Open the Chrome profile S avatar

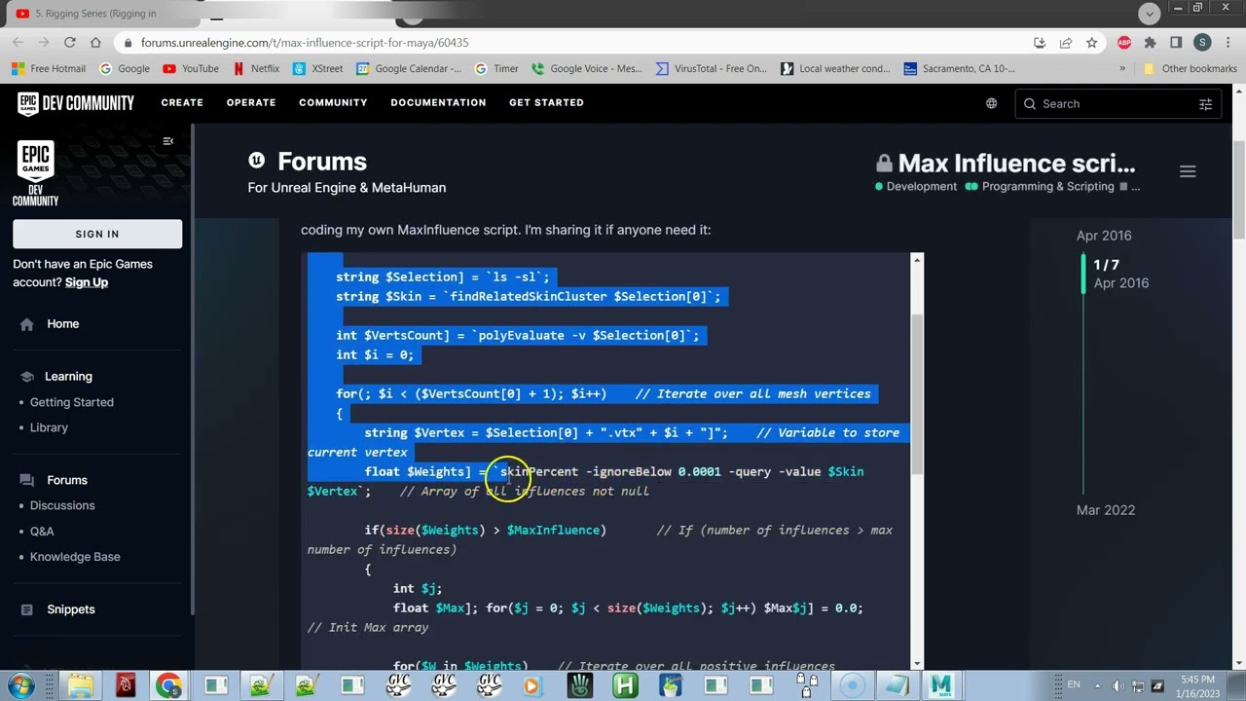(1202, 43)
